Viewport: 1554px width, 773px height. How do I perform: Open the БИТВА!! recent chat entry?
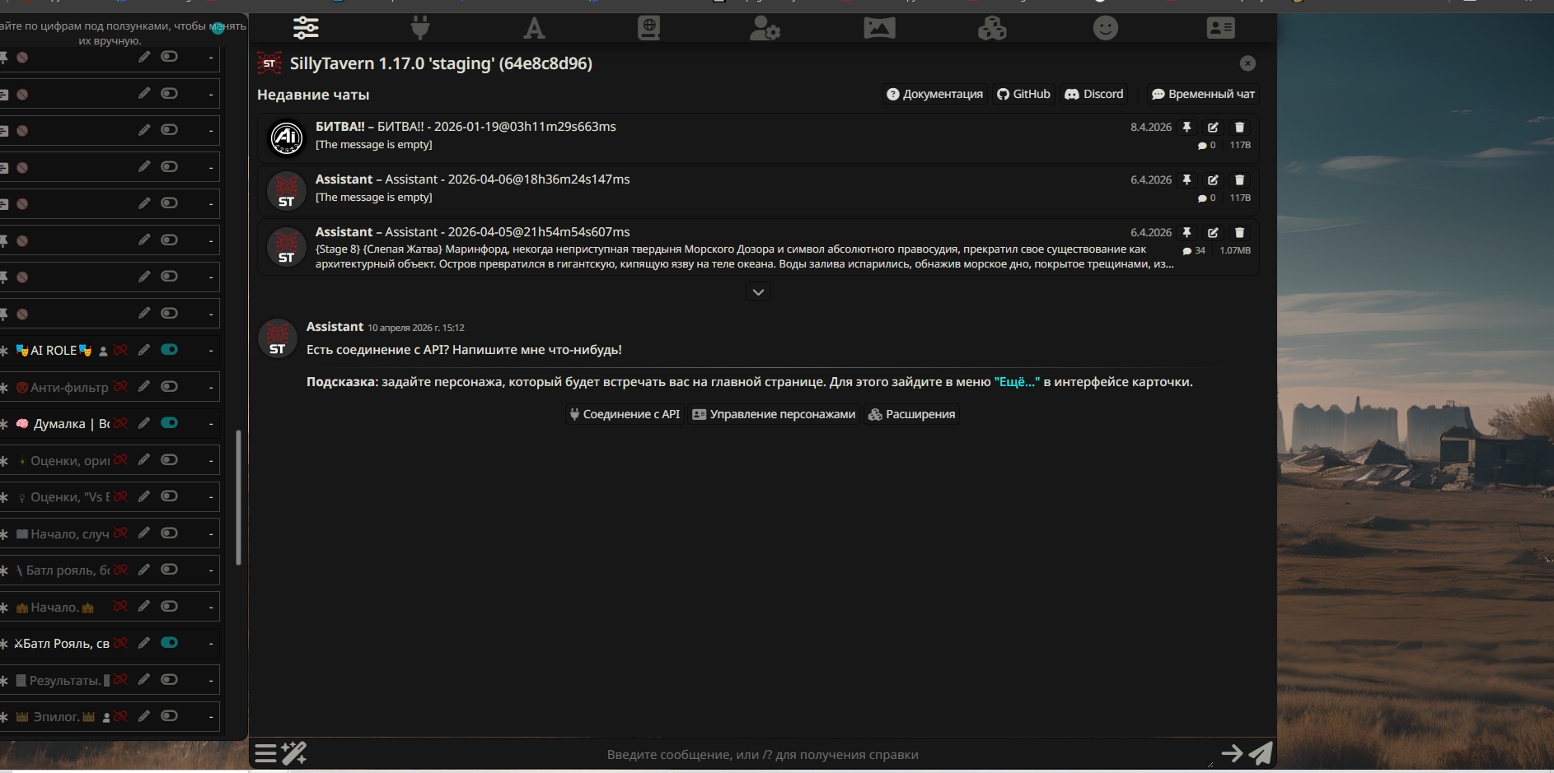758,137
